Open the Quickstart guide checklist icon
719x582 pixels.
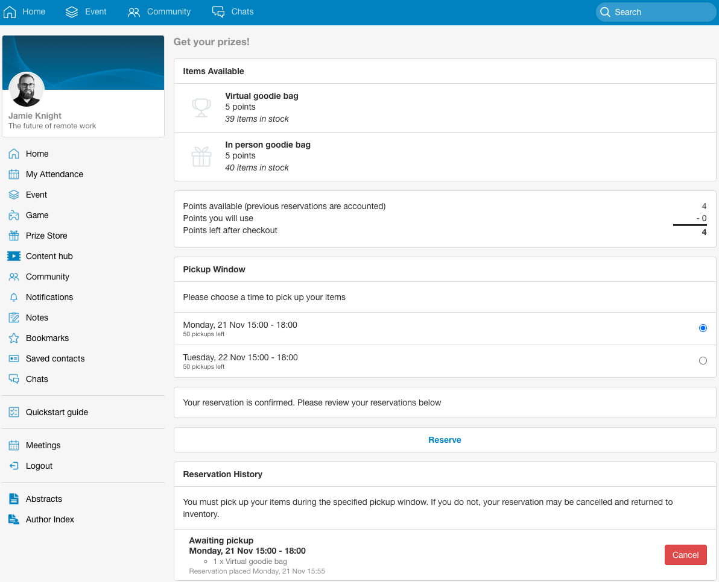point(14,412)
